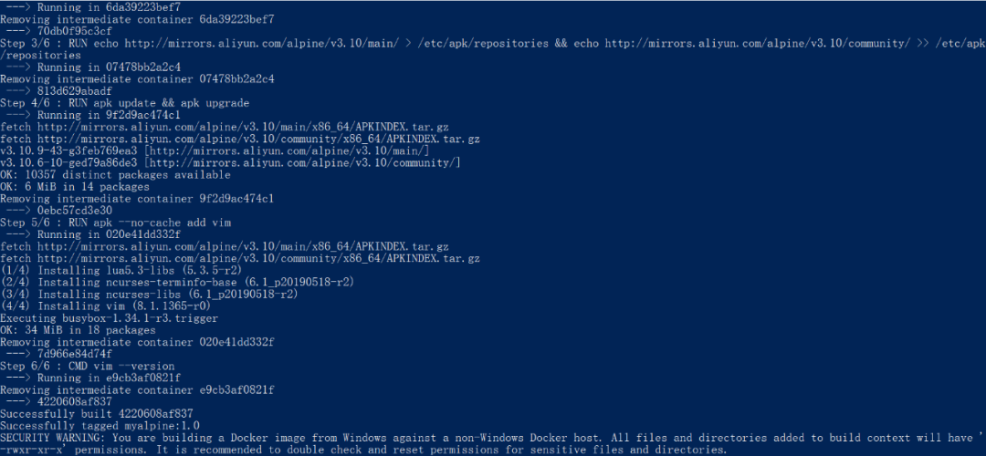Click 'OK: 6 MiB in 14 packages' line
The height and width of the screenshot is (456, 986).
tap(75, 187)
